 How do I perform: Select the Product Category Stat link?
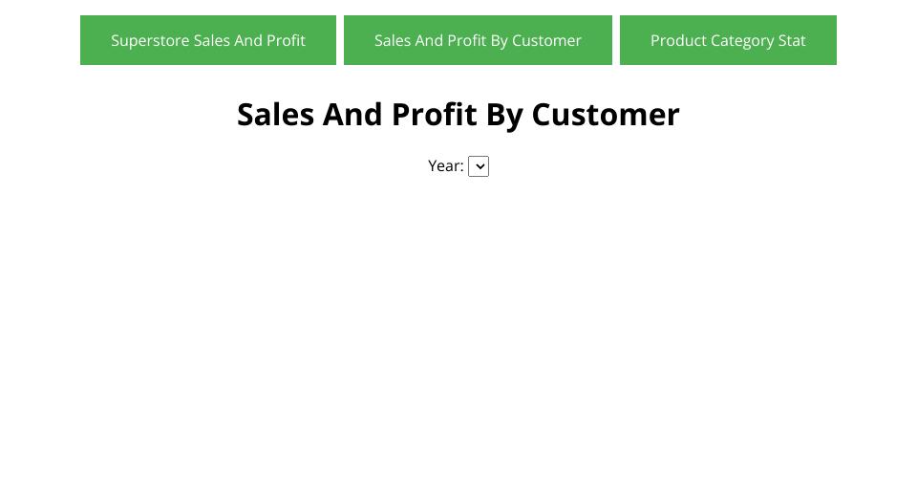coord(728,40)
